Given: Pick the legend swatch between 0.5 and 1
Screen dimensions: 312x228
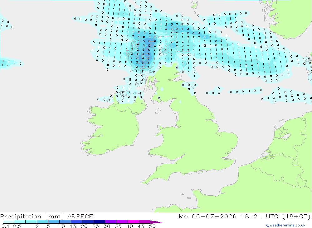Looking at the screenshot, I should tap(20, 222).
